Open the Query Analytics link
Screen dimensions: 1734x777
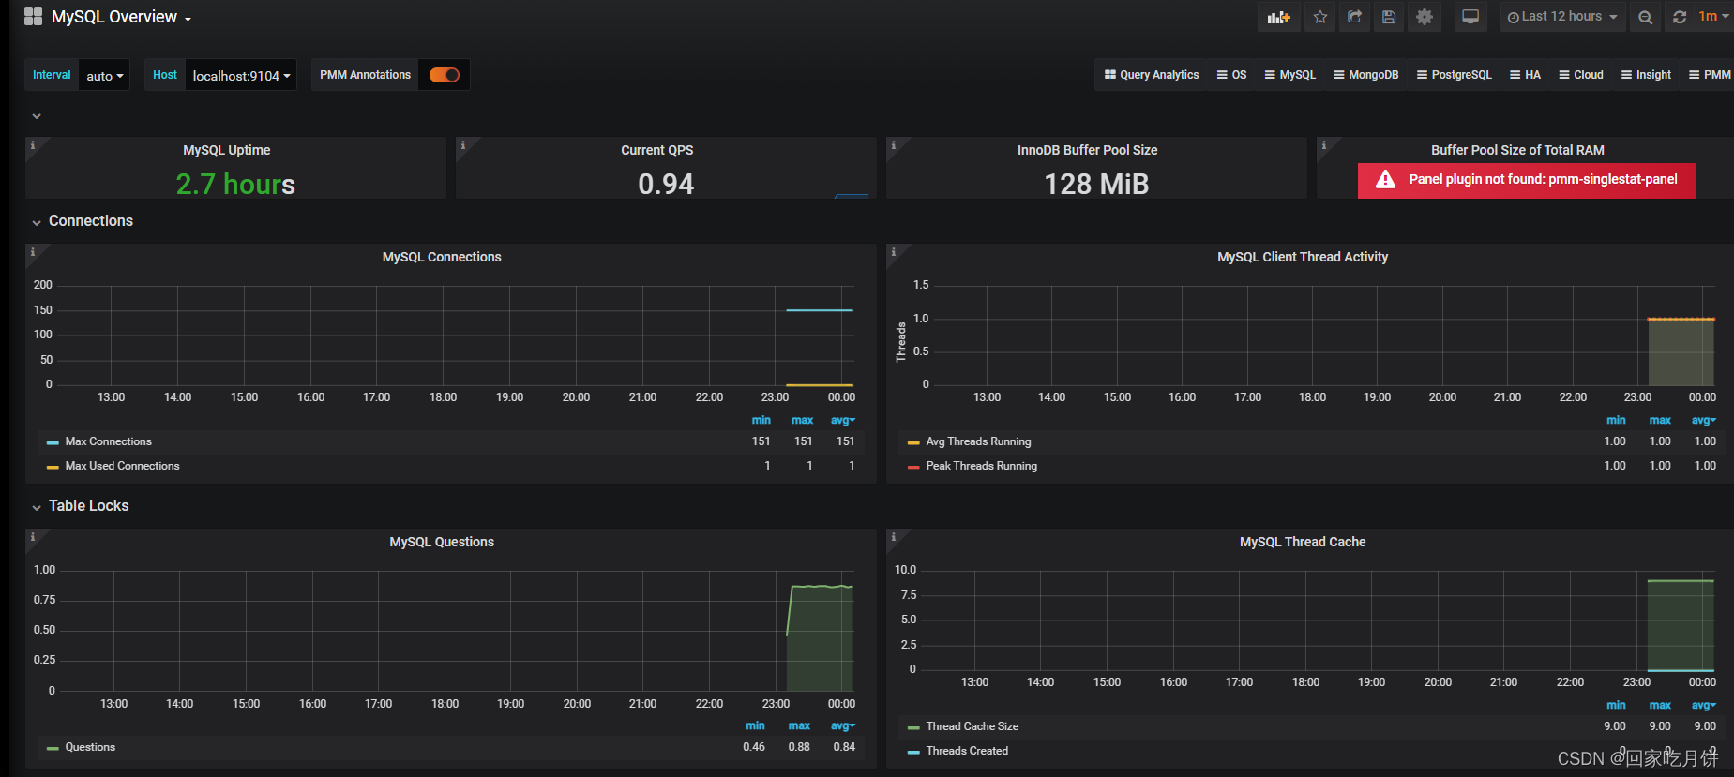(x=1152, y=75)
